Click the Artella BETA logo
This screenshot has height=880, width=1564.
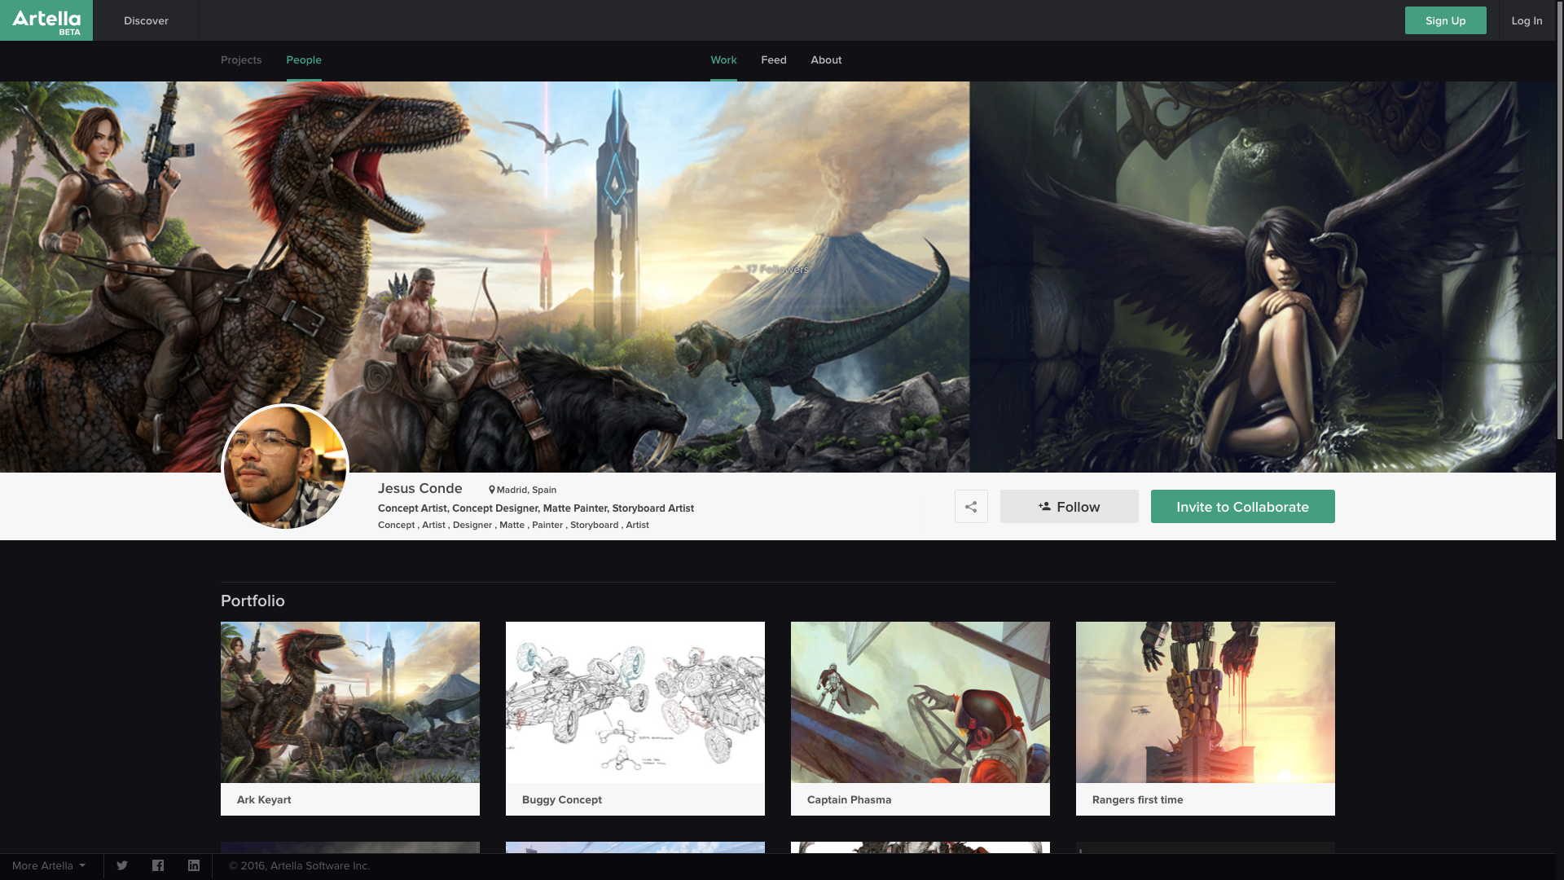[x=46, y=20]
